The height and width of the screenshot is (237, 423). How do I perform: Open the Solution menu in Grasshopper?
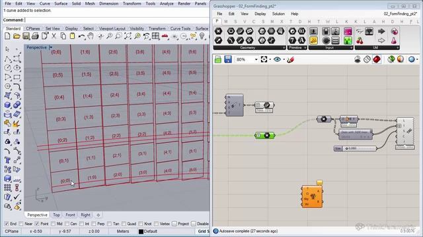[x=278, y=14]
